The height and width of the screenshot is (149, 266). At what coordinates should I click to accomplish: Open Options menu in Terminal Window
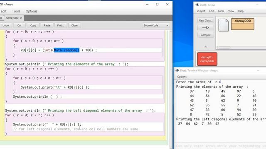182,77
